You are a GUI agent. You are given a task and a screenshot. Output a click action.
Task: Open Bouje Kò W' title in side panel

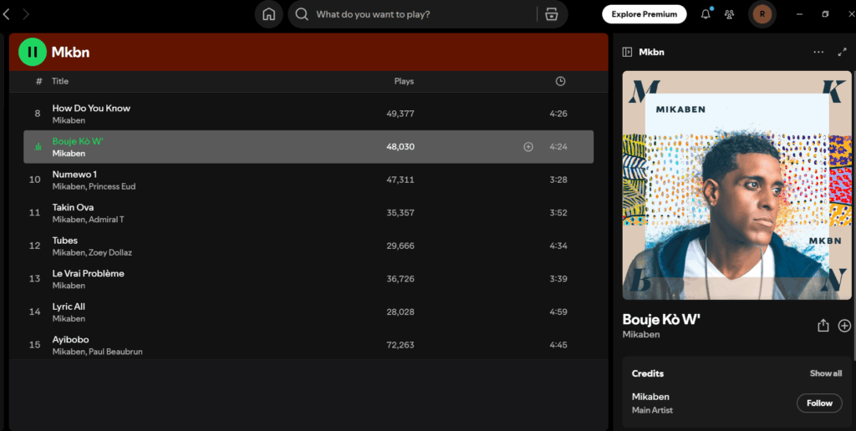(661, 320)
